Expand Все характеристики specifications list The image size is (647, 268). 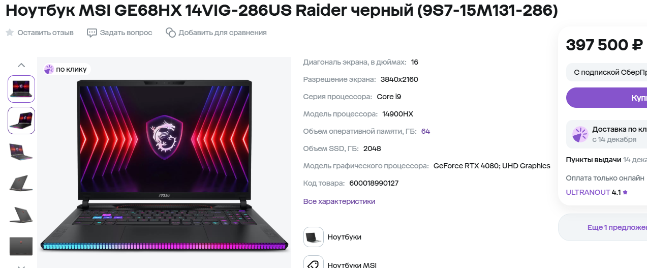click(339, 201)
